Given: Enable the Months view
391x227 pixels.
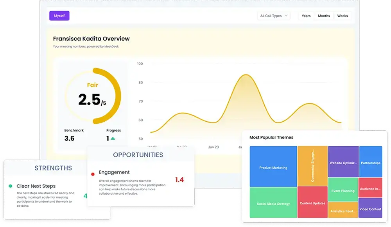Looking at the screenshot, I should [x=324, y=16].
